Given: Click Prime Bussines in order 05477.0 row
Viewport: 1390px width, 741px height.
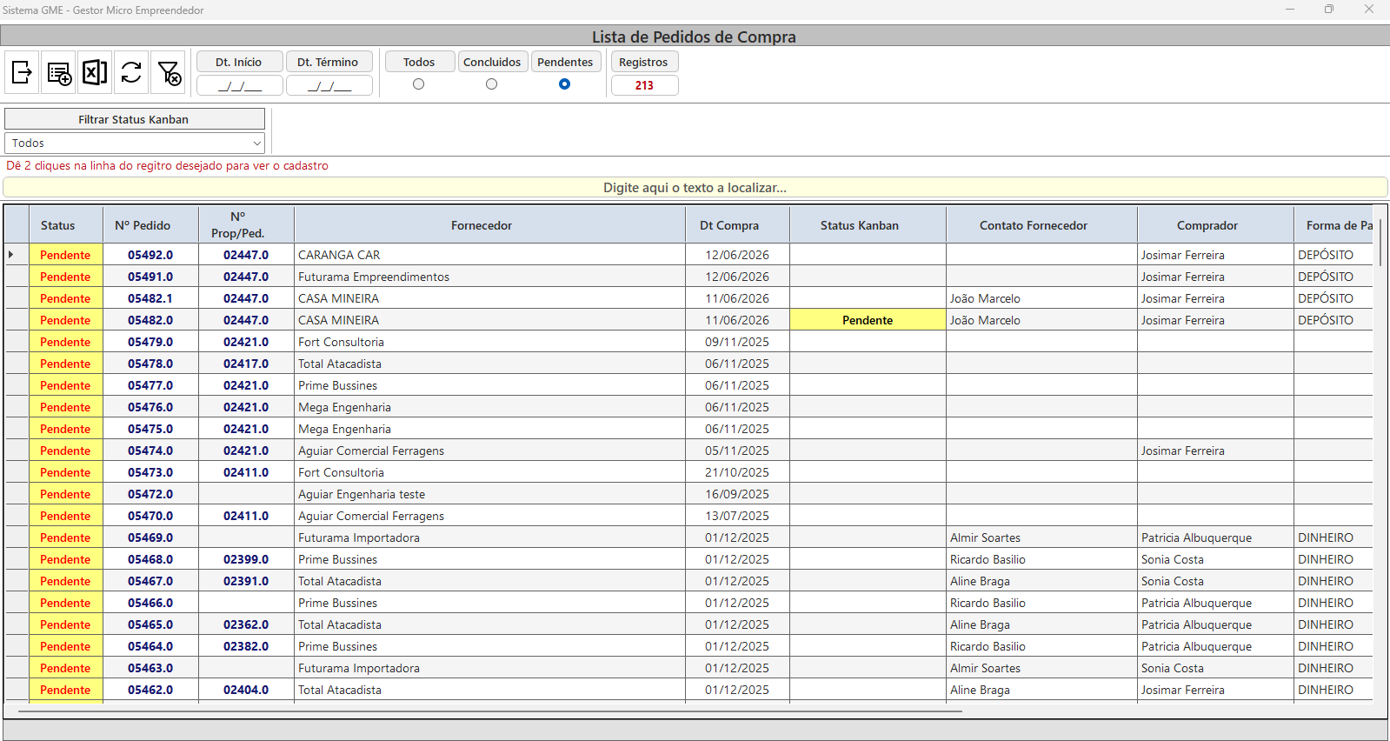Looking at the screenshot, I should (x=337, y=385).
